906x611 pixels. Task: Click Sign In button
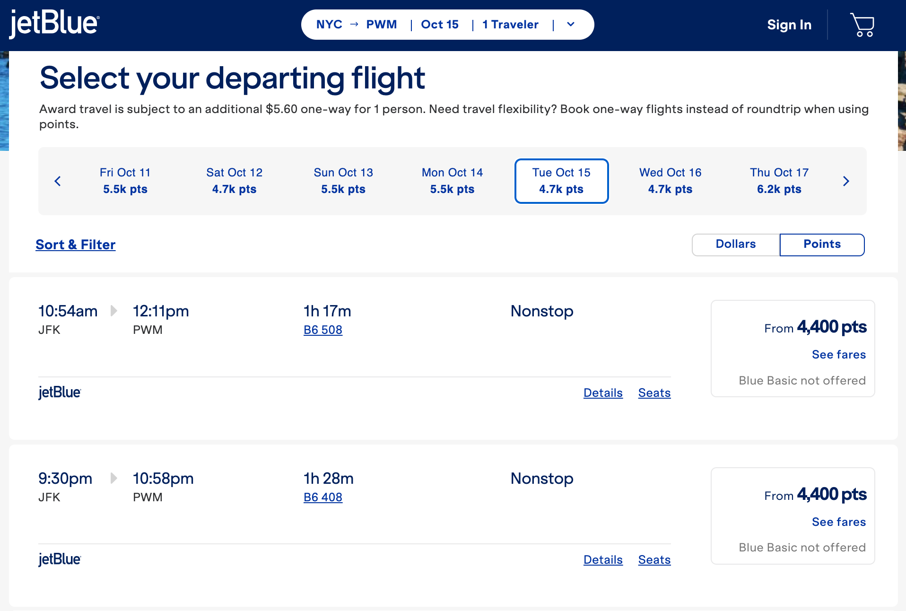tap(789, 25)
